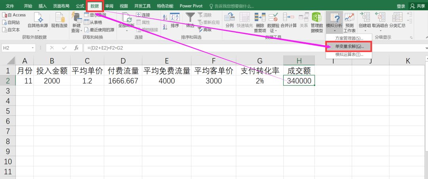Choose 单变量求解(G)... goal seek
The width and height of the screenshot is (428, 179).
(x=349, y=47)
